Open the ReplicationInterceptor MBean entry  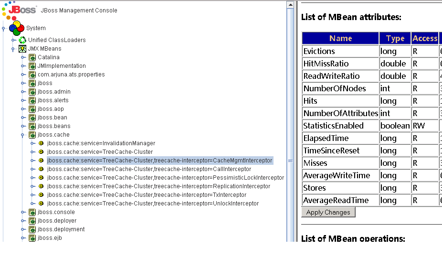pos(158,186)
